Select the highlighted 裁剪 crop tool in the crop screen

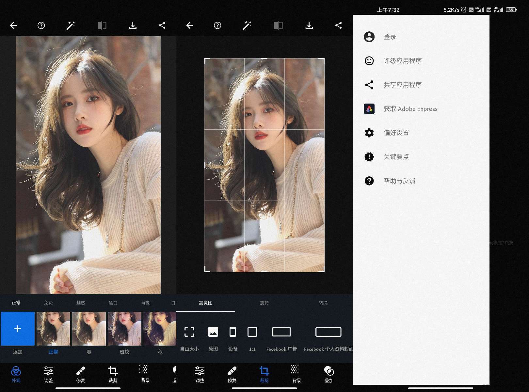point(264,374)
